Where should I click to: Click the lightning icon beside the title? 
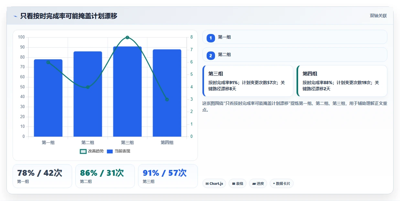coord(15,16)
